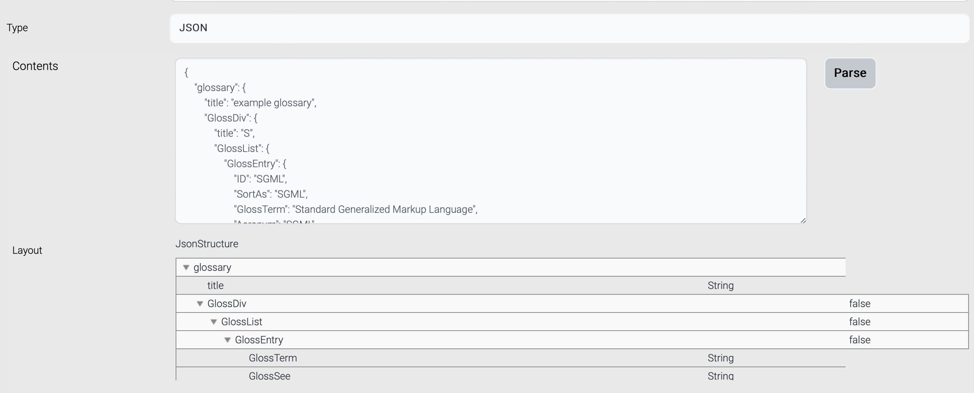
Task: Collapse the GlossList disclosure triangle
Action: [x=214, y=322]
